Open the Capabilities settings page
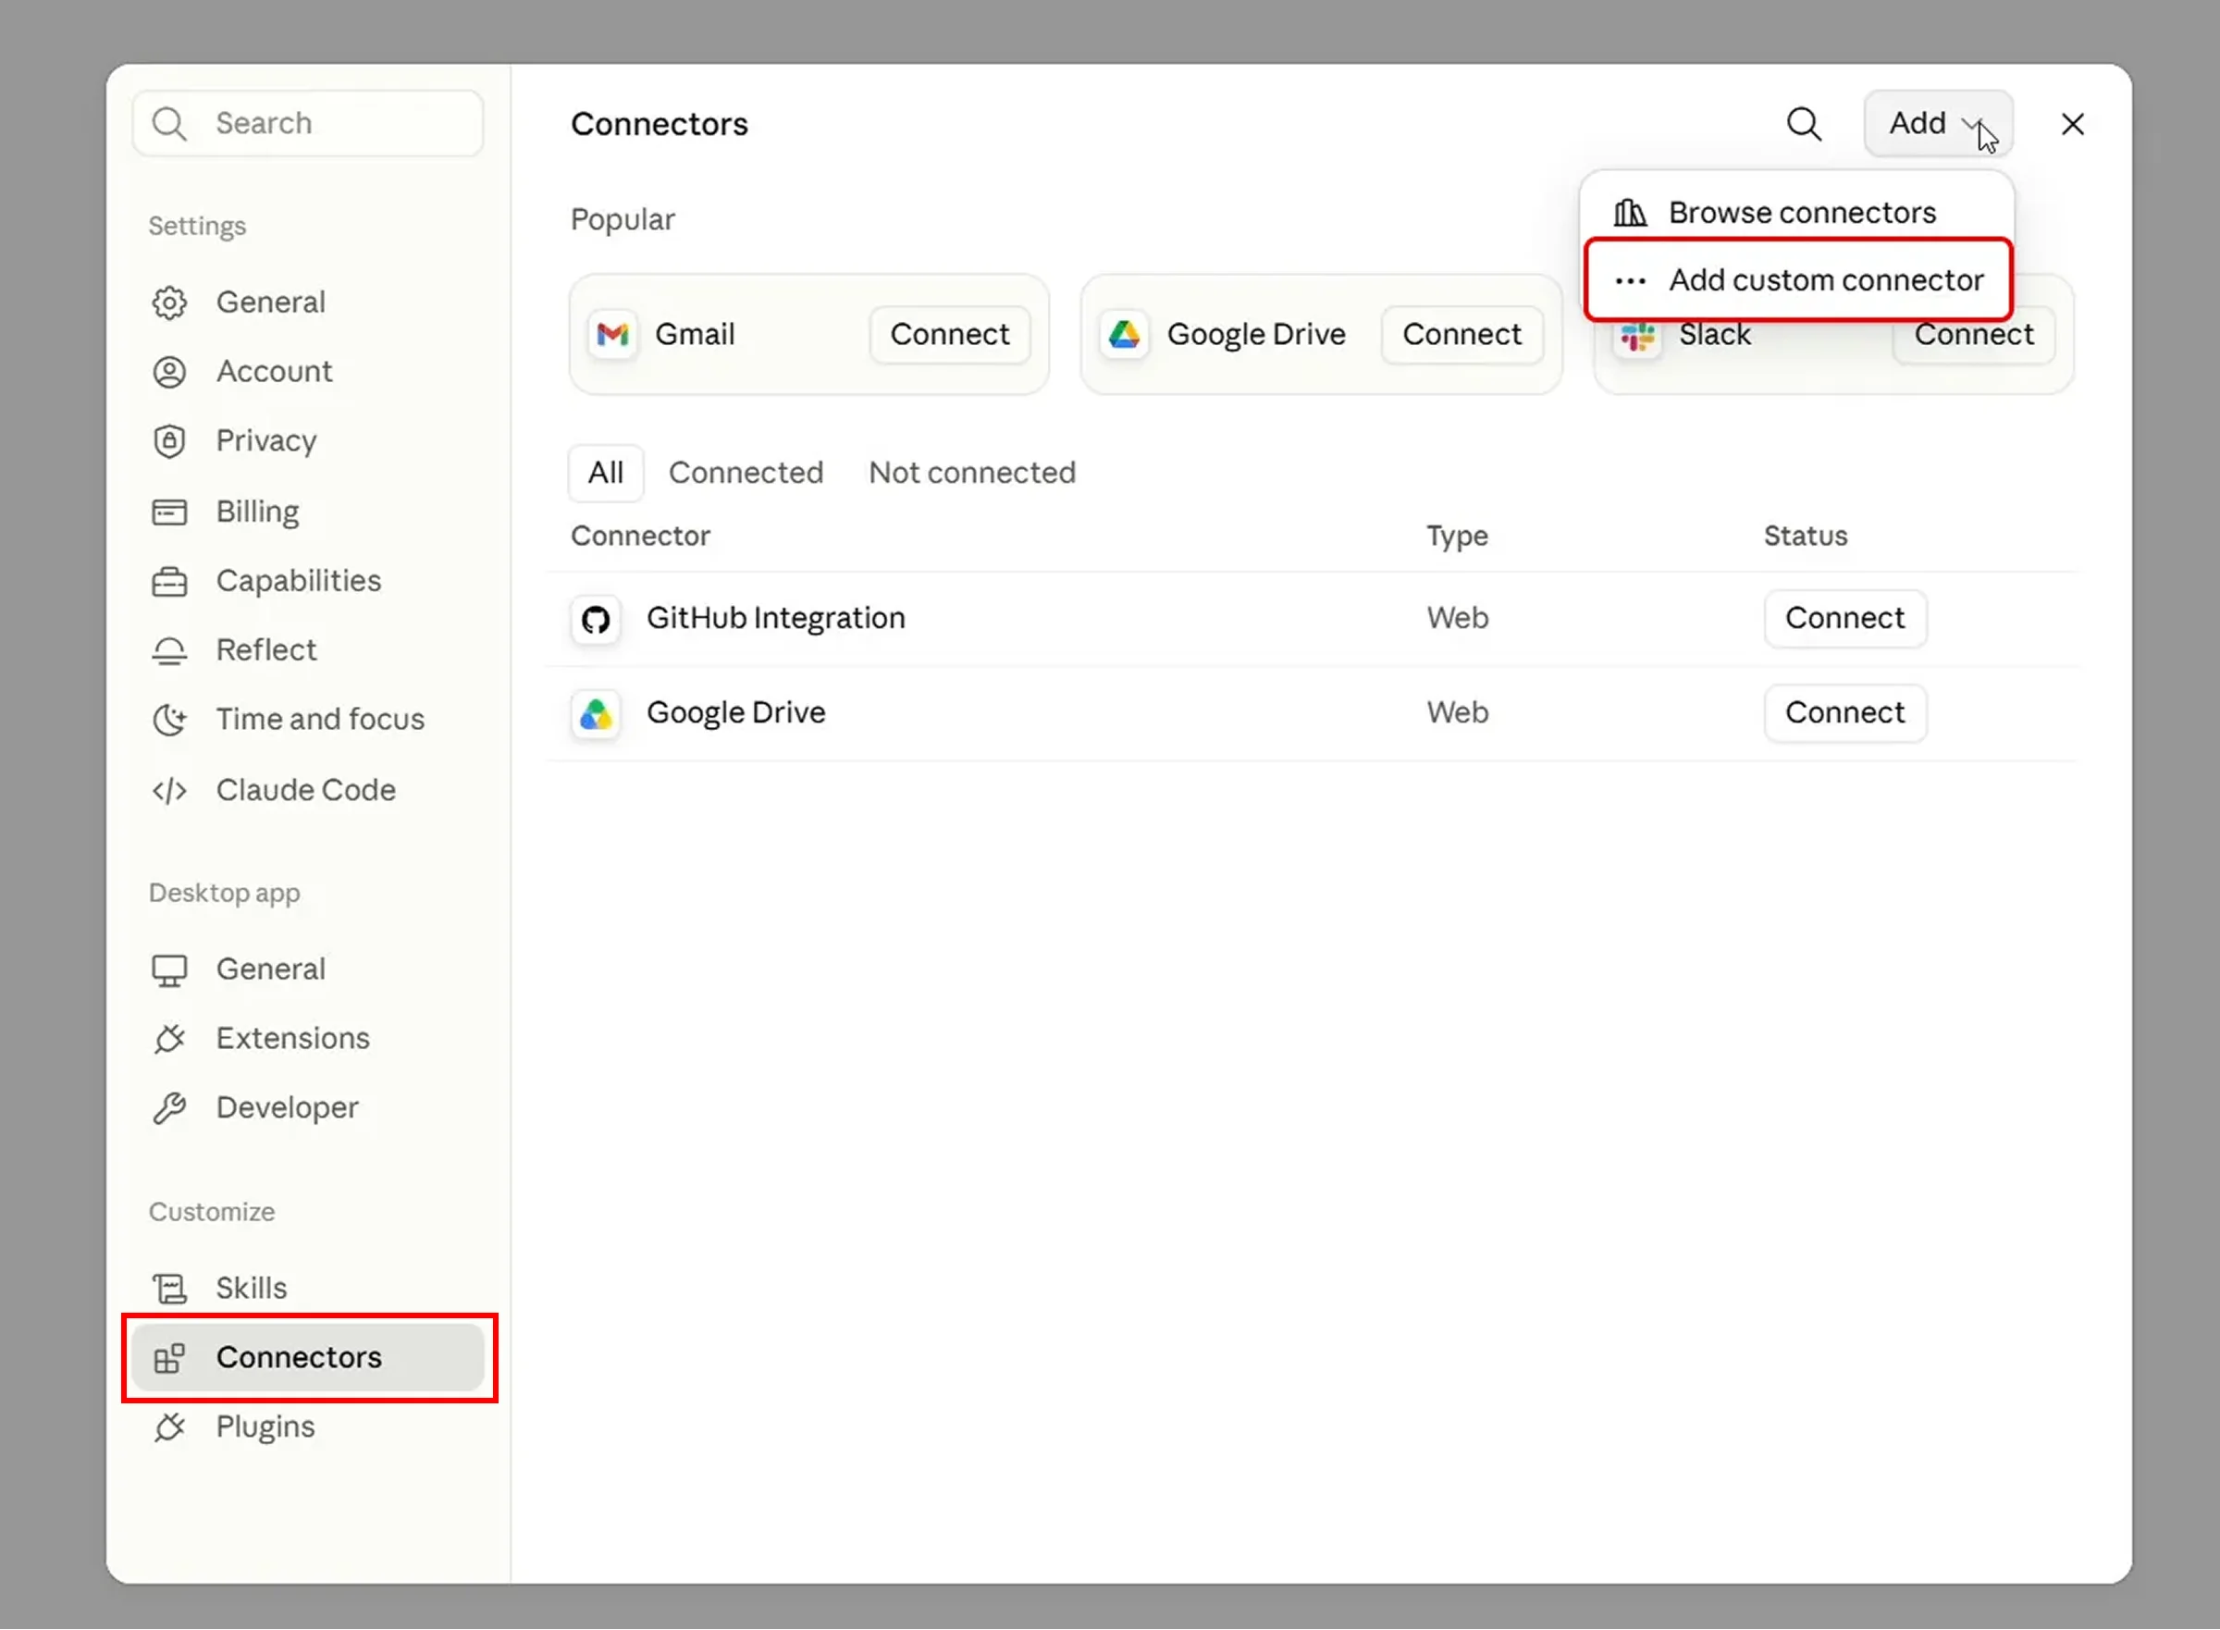Viewport: 2220px width, 1630px height. pos(308,581)
